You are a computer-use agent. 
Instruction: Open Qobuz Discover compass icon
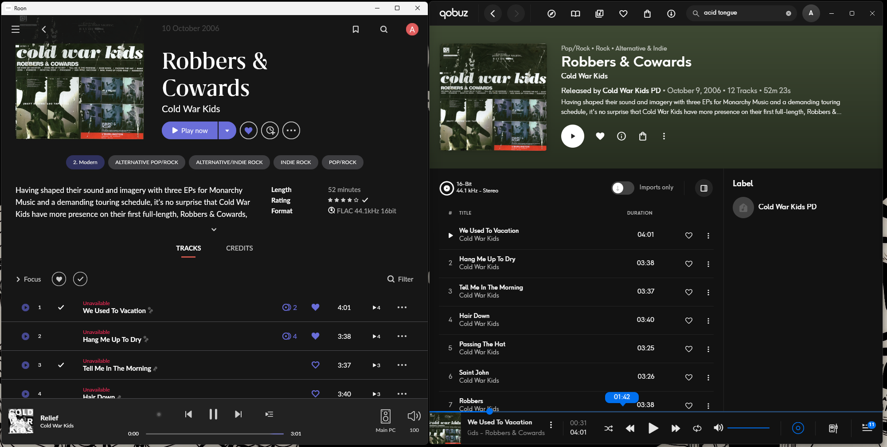coord(551,13)
